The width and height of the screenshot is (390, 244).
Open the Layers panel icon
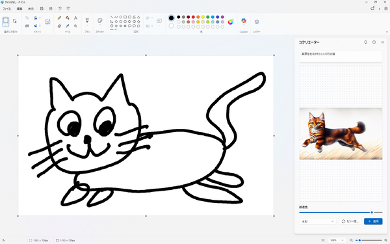point(257,21)
